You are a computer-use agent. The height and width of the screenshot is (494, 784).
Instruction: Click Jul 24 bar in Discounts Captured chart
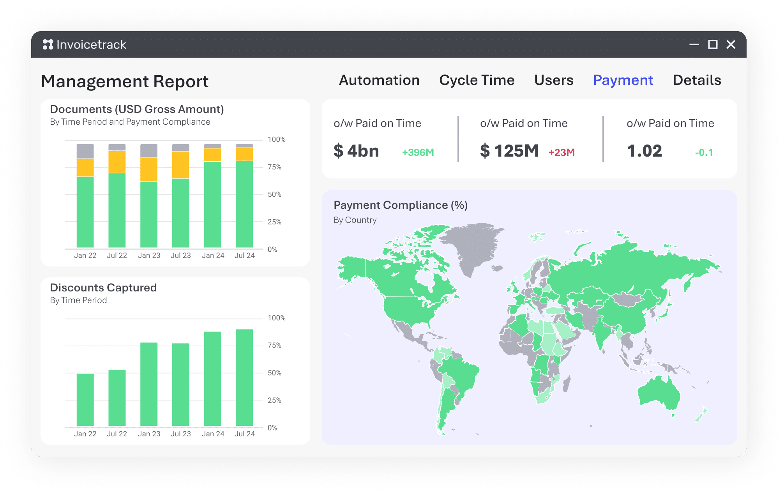(x=244, y=377)
